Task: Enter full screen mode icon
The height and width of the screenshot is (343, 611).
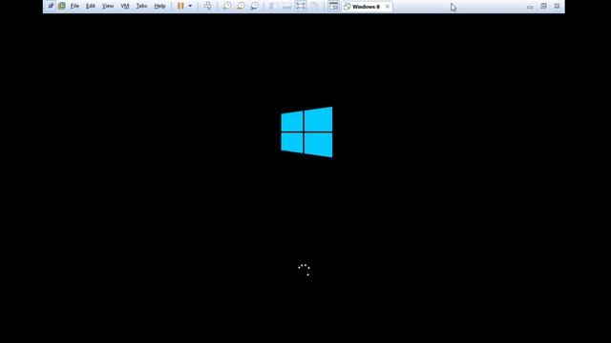Action: tap(301, 6)
